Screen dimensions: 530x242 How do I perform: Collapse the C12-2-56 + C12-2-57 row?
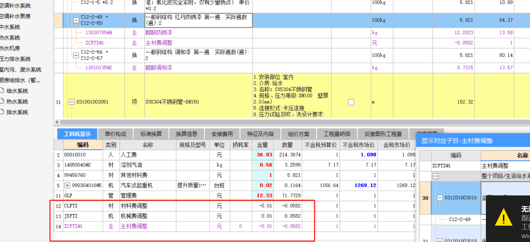point(76,55)
